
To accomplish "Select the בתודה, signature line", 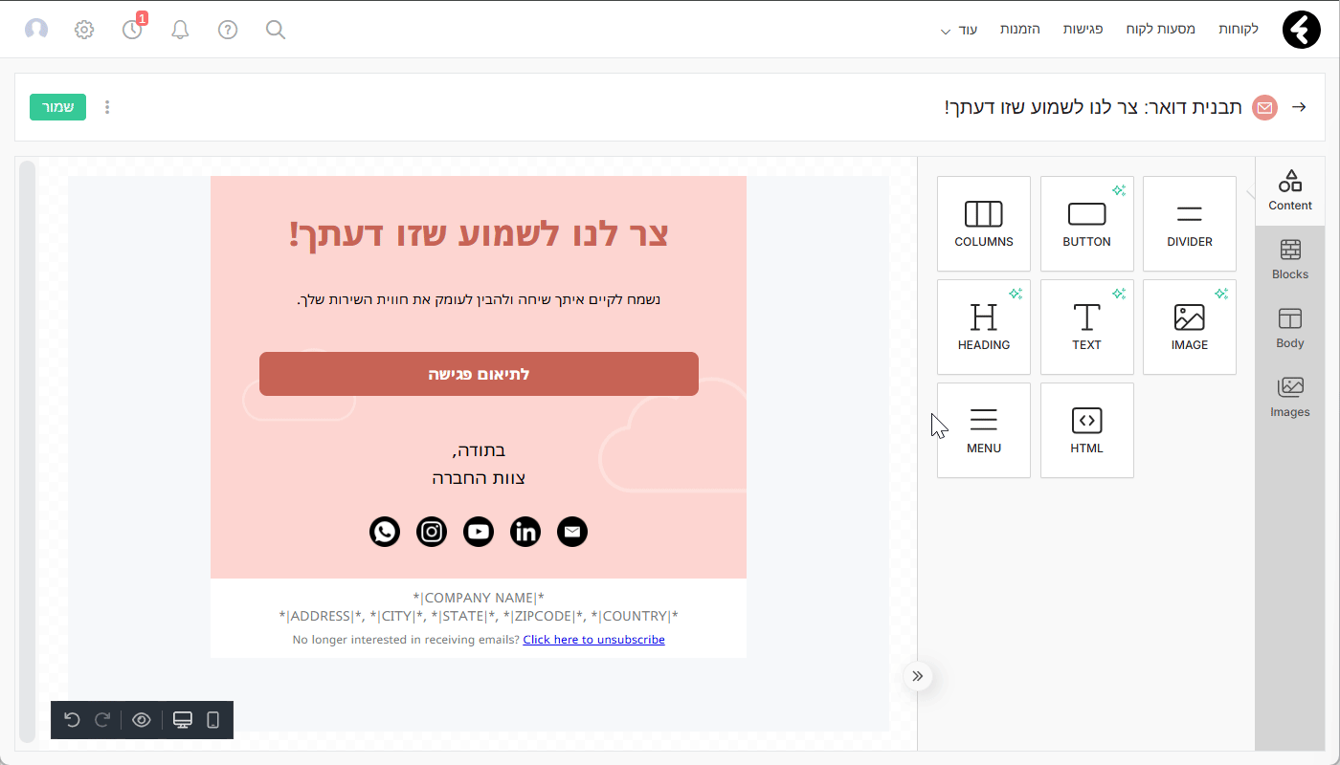I will coord(479,450).
